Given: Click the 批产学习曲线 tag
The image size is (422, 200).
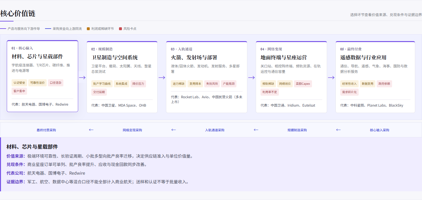Looking at the screenshot, I should (102, 84).
